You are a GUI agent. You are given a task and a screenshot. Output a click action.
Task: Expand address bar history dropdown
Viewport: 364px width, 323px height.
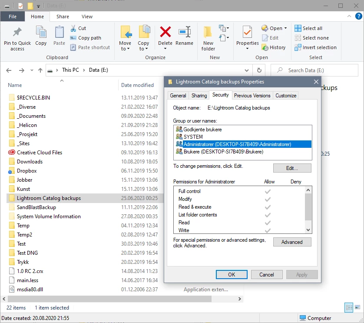point(247,70)
